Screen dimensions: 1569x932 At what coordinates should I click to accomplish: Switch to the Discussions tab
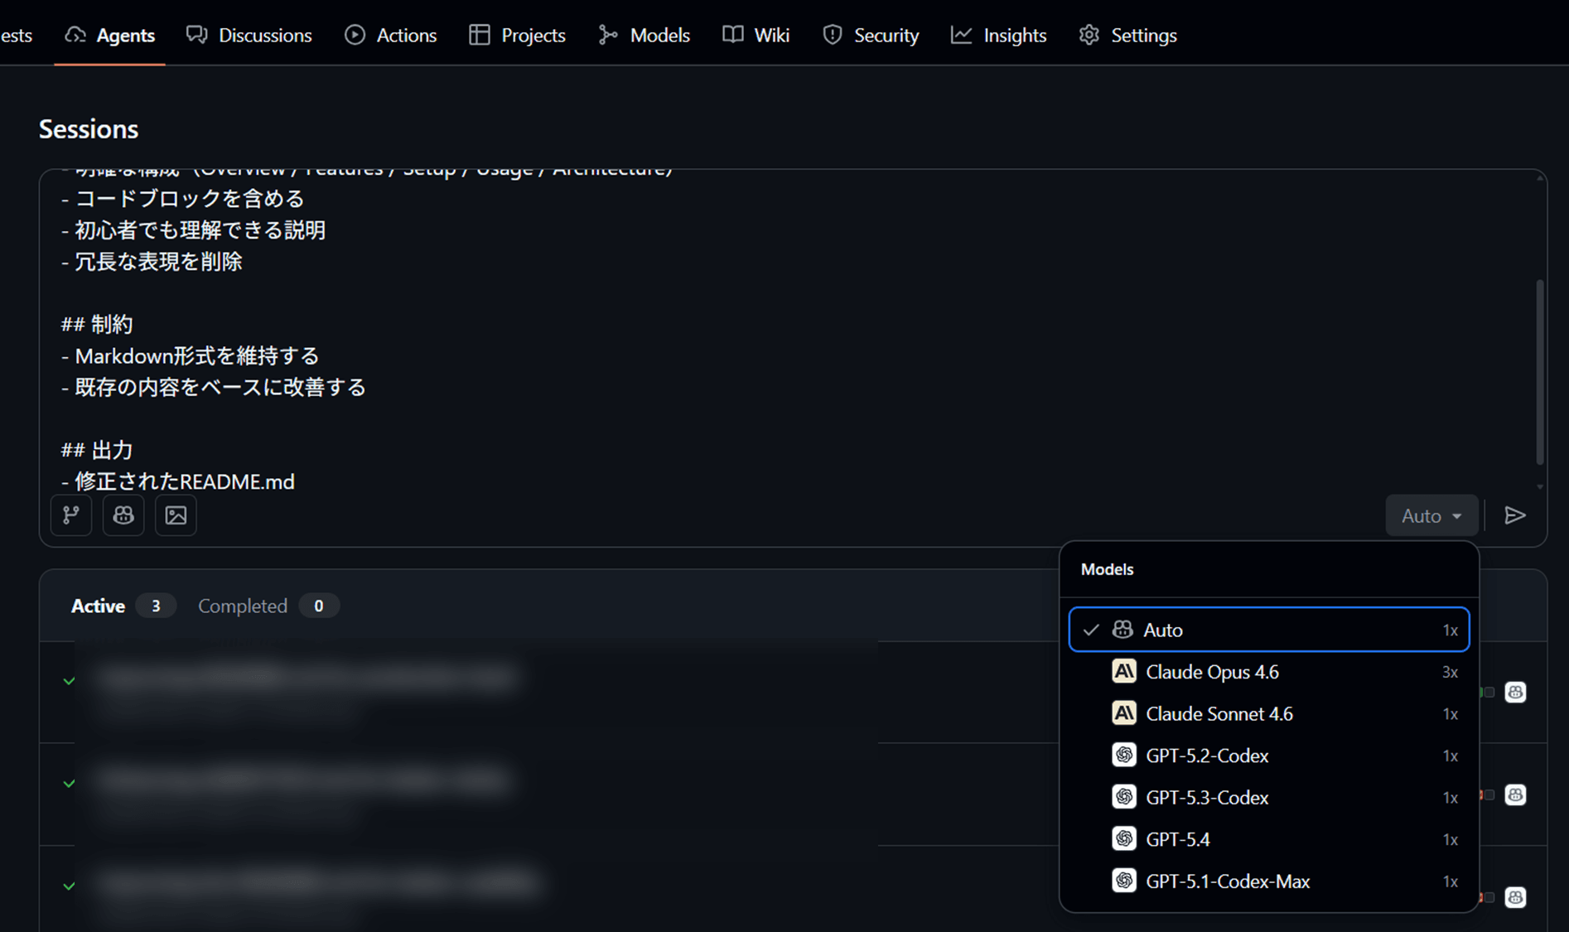(249, 35)
